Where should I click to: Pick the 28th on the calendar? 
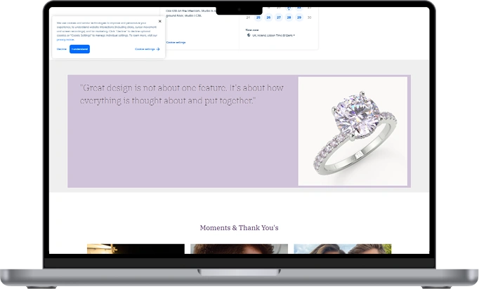(289, 18)
